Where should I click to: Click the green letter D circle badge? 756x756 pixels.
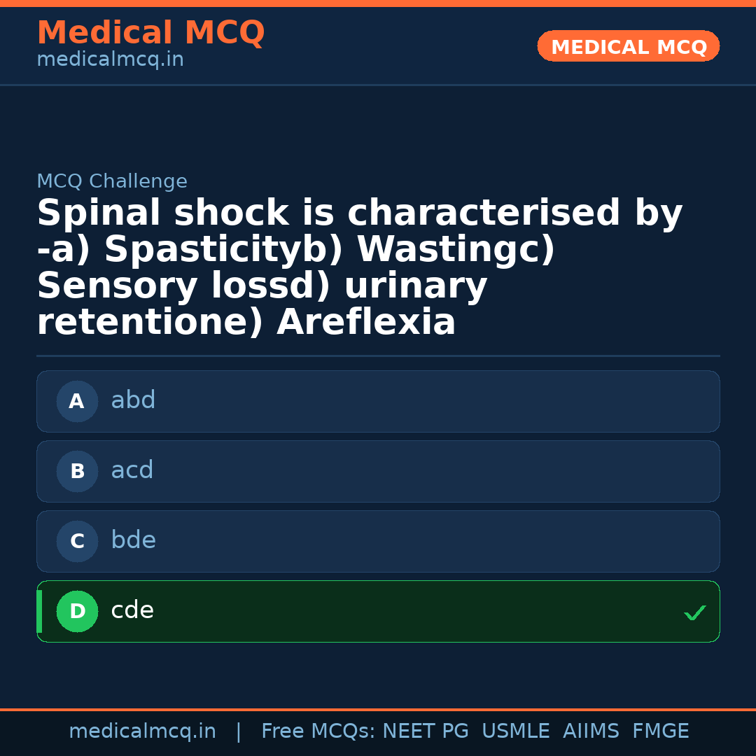click(x=77, y=611)
